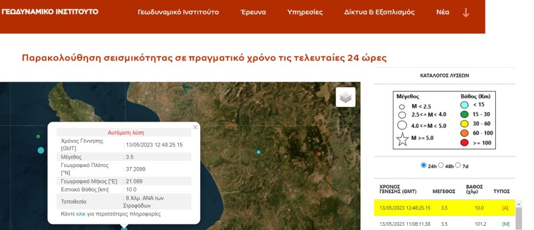This screenshot has height=230, width=534.
Task: Click the ΧΡΟΝΟΣ ΓΕΝΕΣΗΣ (GMT) column header
Action: point(398,189)
